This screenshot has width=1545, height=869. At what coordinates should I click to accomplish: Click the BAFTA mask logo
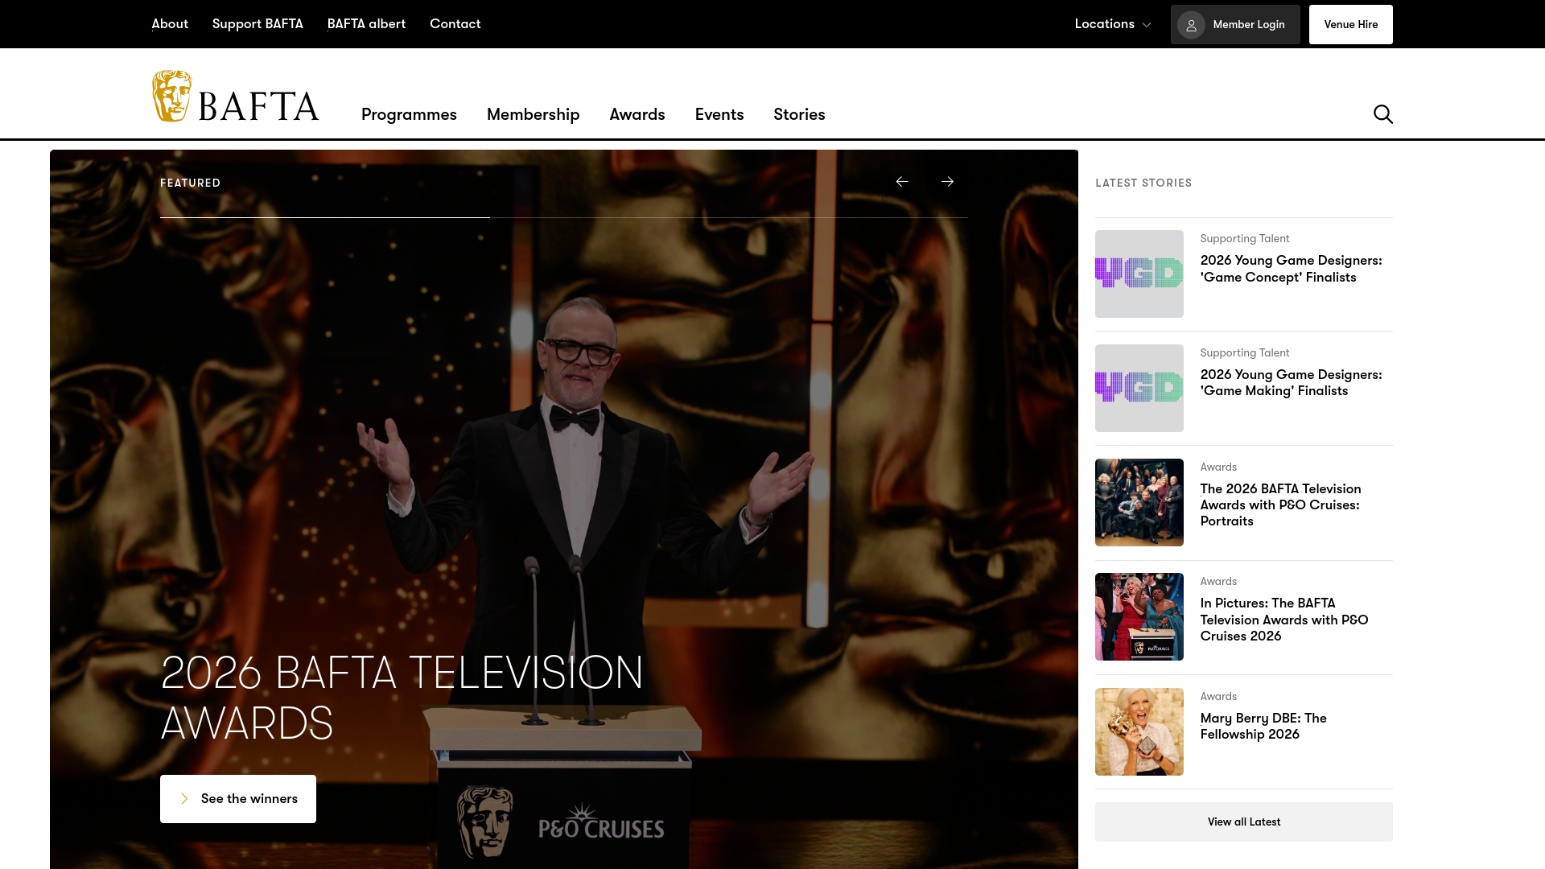pos(235,97)
